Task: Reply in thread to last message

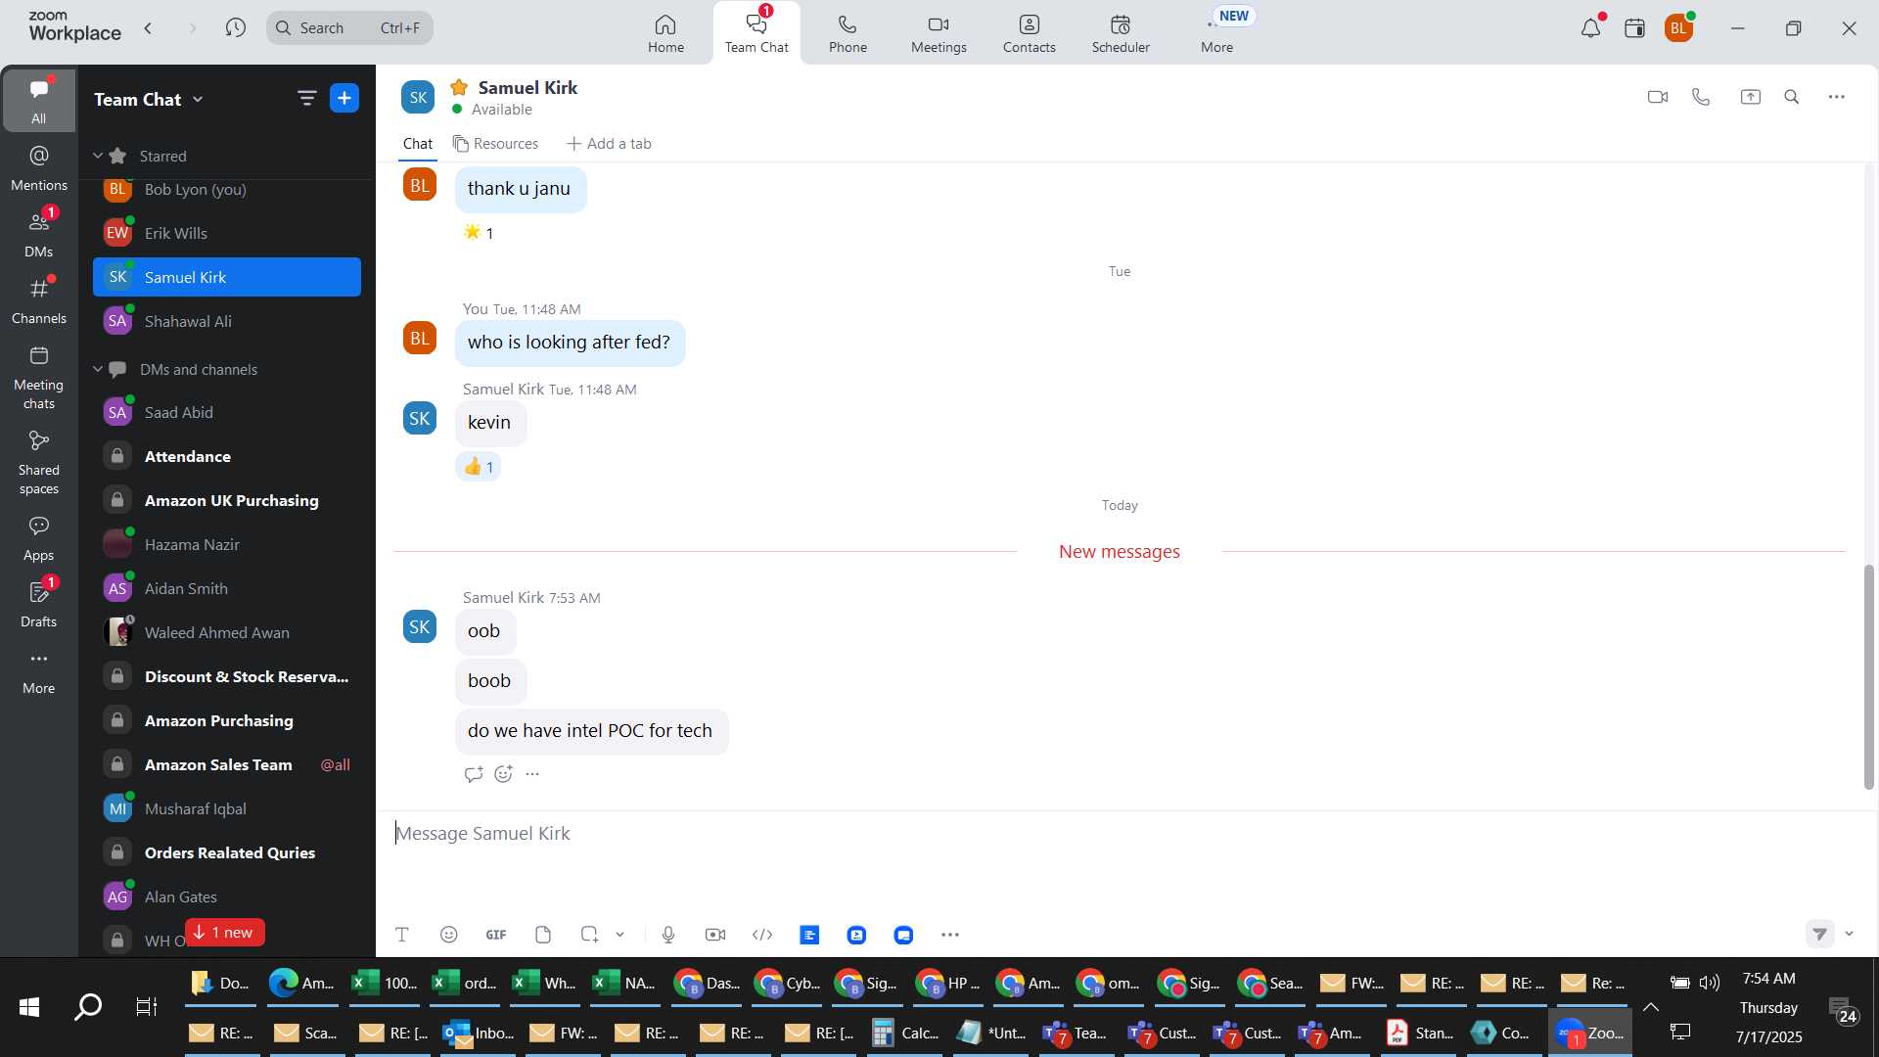Action: (x=474, y=774)
